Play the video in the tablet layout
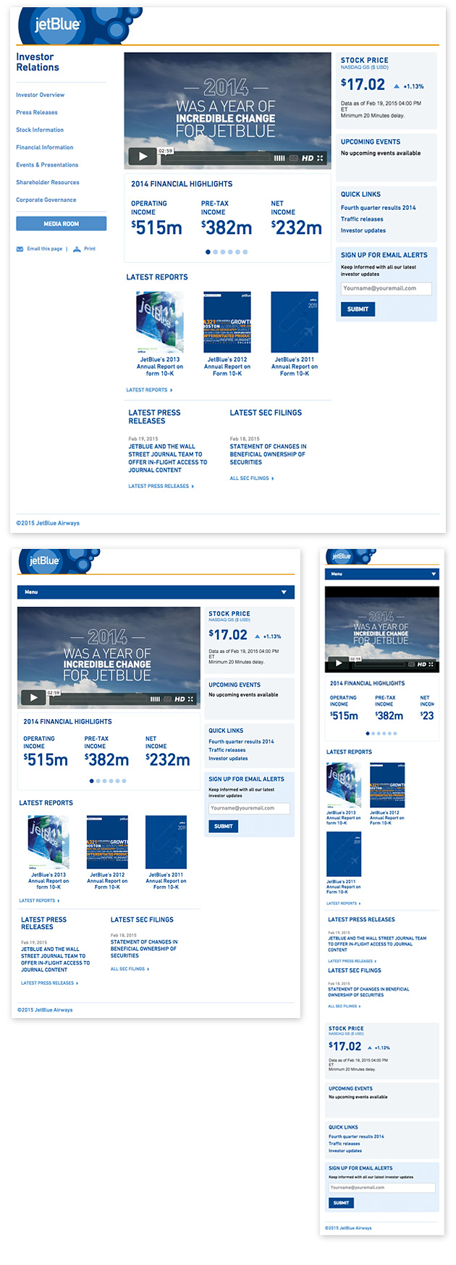The height and width of the screenshot is (1265, 456). coord(33,697)
